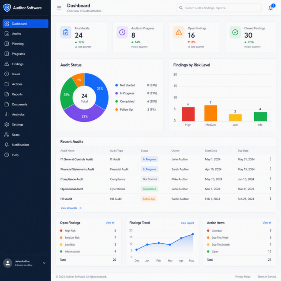This screenshot has height=281, width=281.
Task: Open the notifications bell in header
Action: pos(271,8)
